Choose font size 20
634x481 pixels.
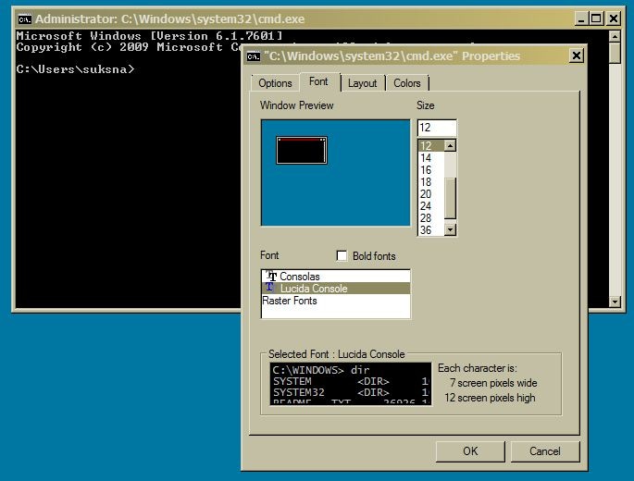click(431, 194)
